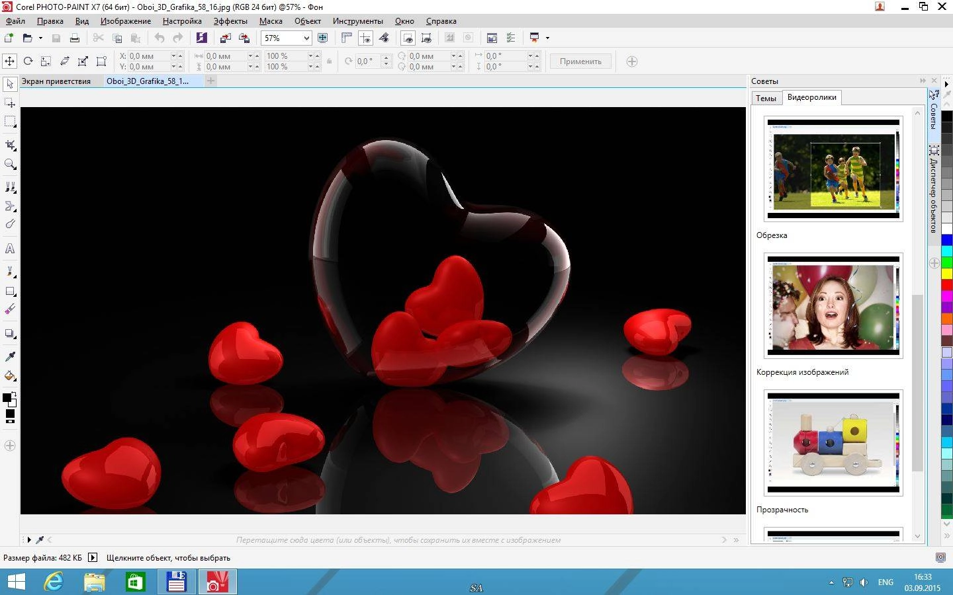The height and width of the screenshot is (595, 953).
Task: Add a new document tab with plus
Action: [x=210, y=81]
